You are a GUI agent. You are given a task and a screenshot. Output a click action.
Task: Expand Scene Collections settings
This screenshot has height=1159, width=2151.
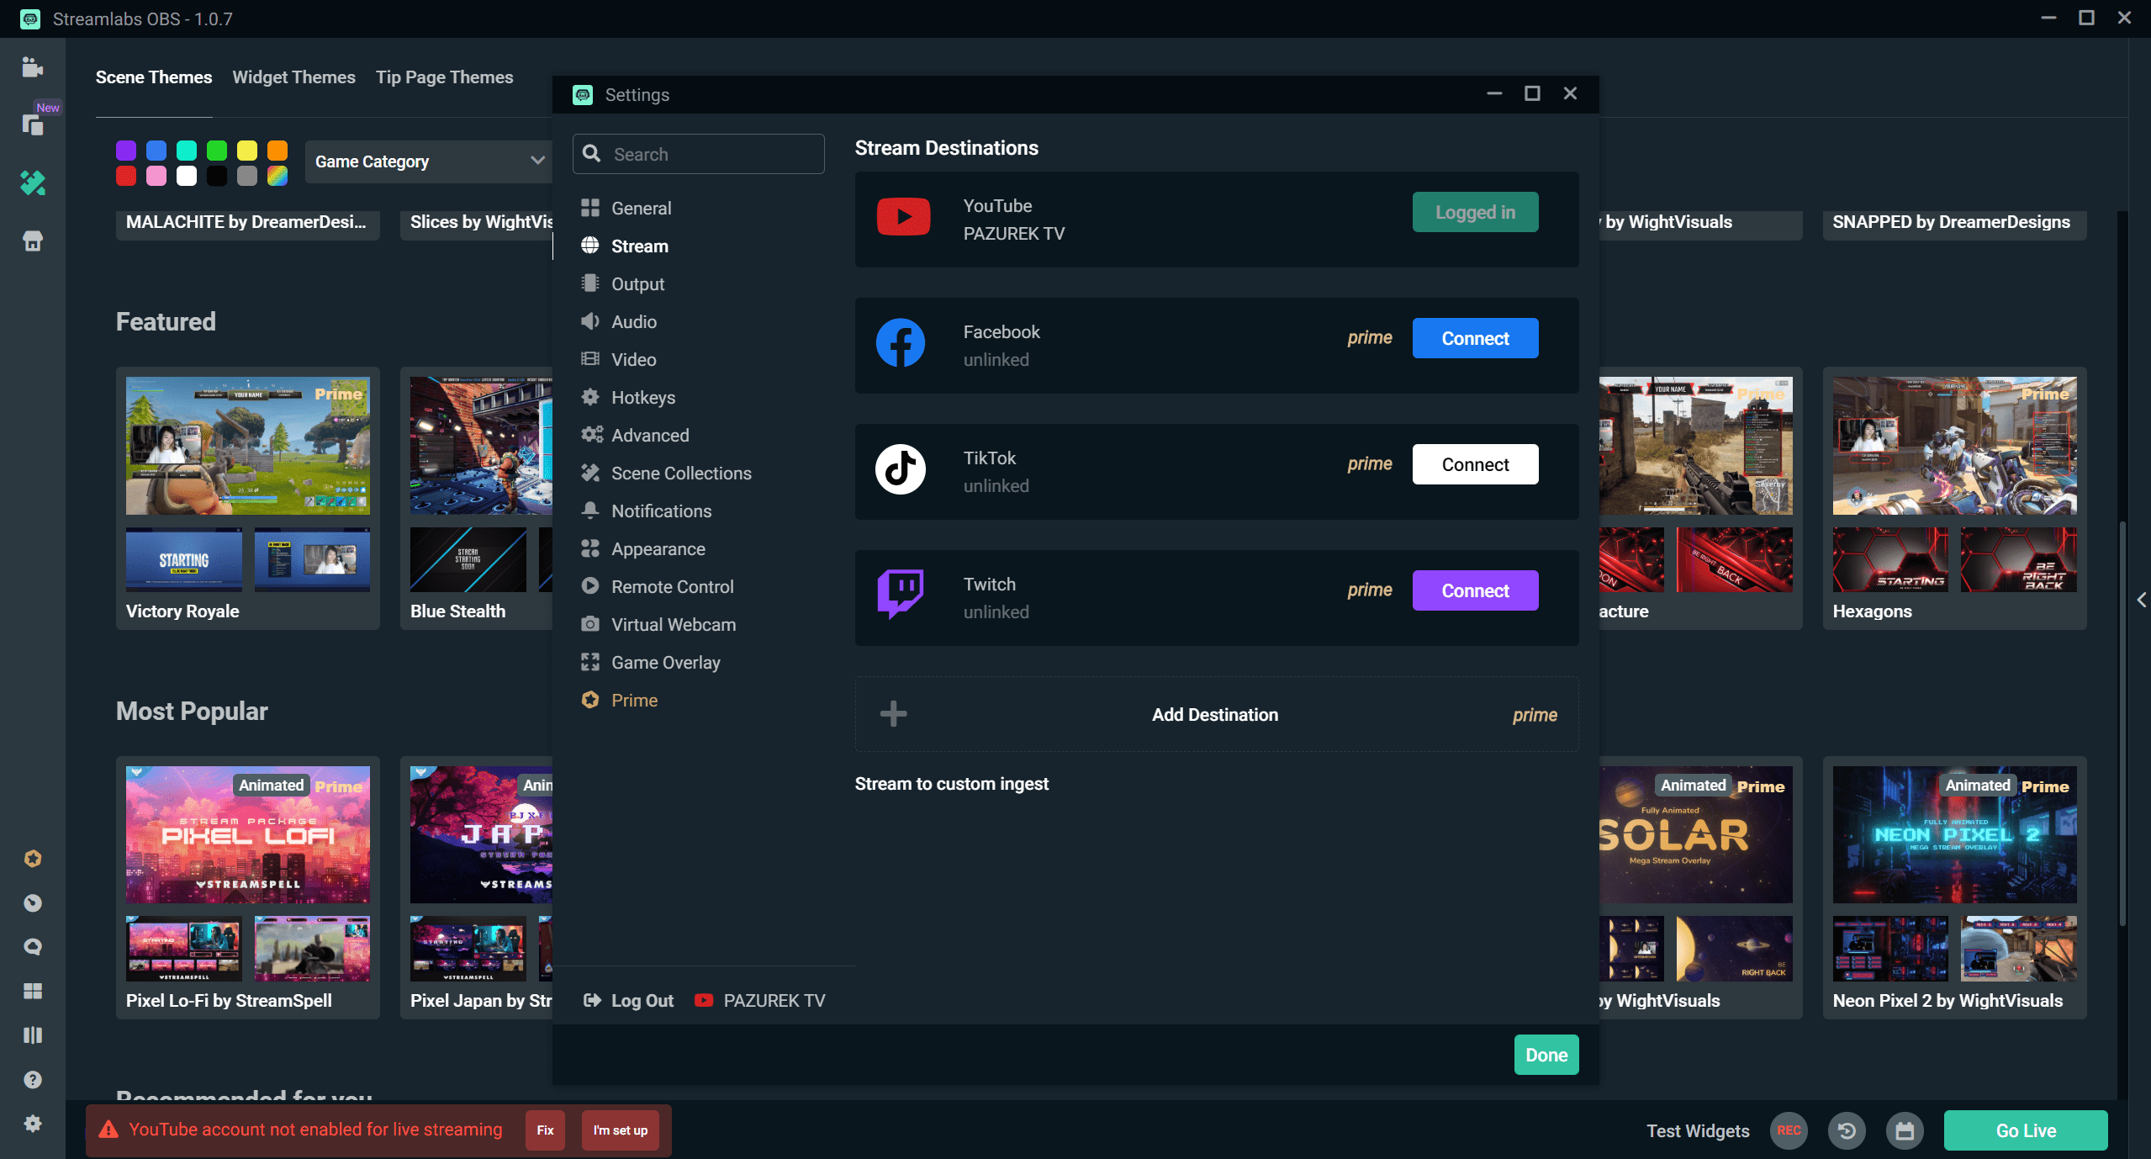point(682,473)
